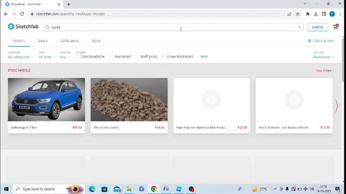Open the Any licenses dropdown
Image resolution: width=346 pixels, height=194 pixels.
click(x=65, y=57)
